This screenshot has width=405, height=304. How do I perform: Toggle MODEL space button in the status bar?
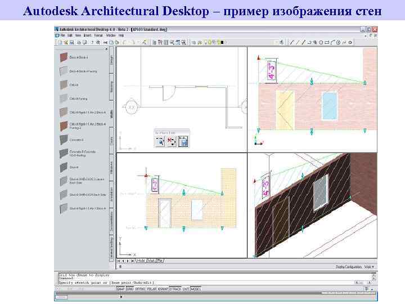click(196, 289)
